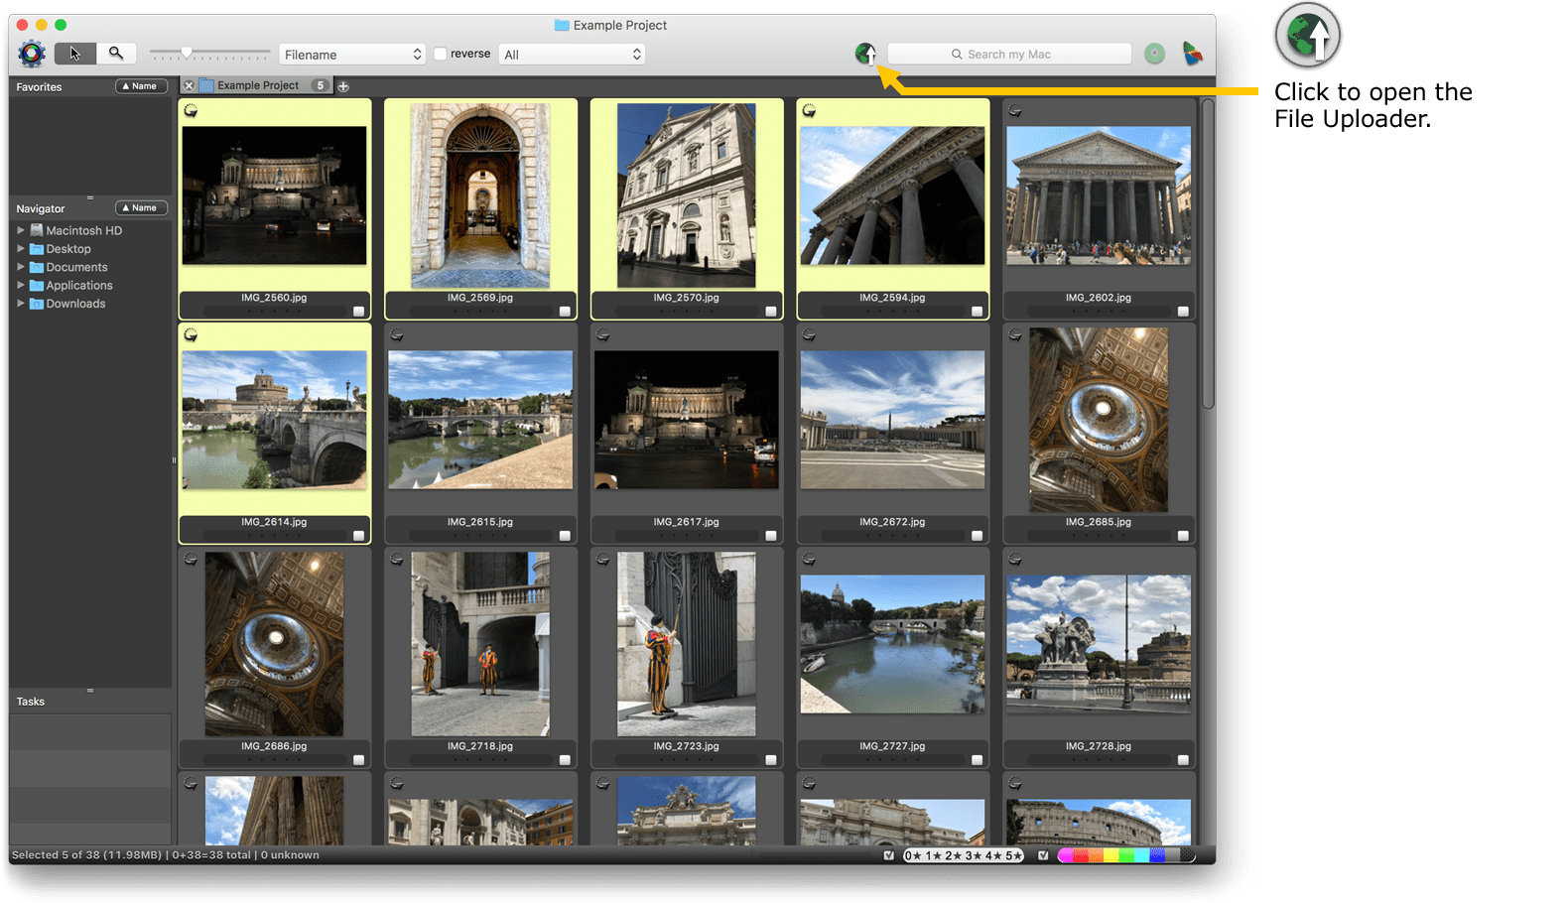1568x903 pixels.
Task: Open the gear preferences icon in toolbar
Action: [x=32, y=54]
